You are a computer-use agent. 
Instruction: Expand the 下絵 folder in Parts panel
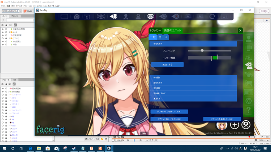[10, 39]
